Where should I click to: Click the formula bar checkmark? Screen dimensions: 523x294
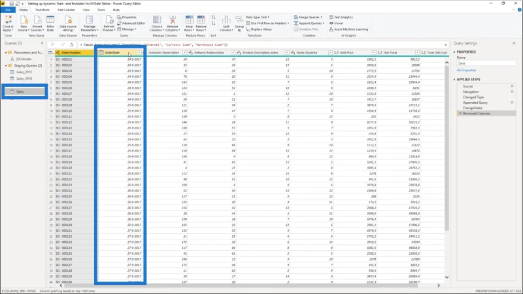[62, 44]
